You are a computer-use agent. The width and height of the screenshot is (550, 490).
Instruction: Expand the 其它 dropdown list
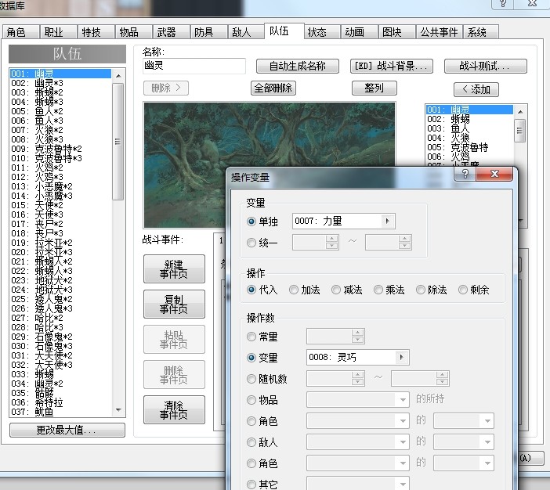pyautogui.click(x=403, y=485)
